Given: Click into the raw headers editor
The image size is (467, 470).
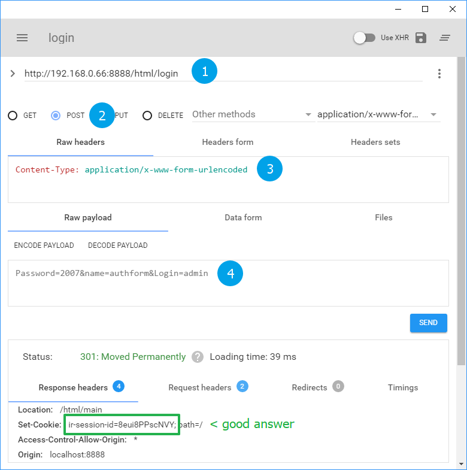Looking at the screenshot, I should tap(228, 180).
